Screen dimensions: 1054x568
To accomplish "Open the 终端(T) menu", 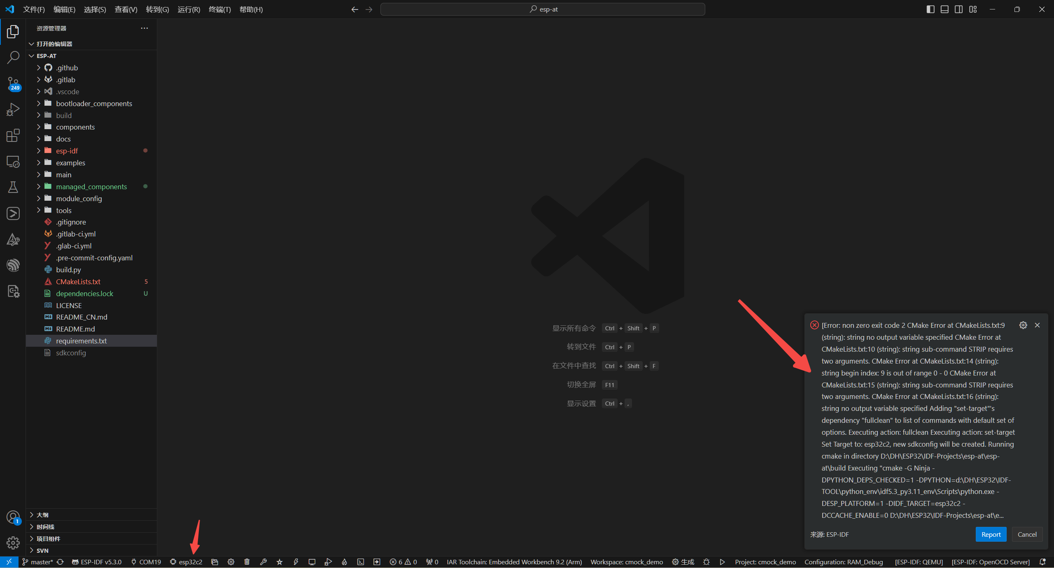I will click(x=219, y=9).
